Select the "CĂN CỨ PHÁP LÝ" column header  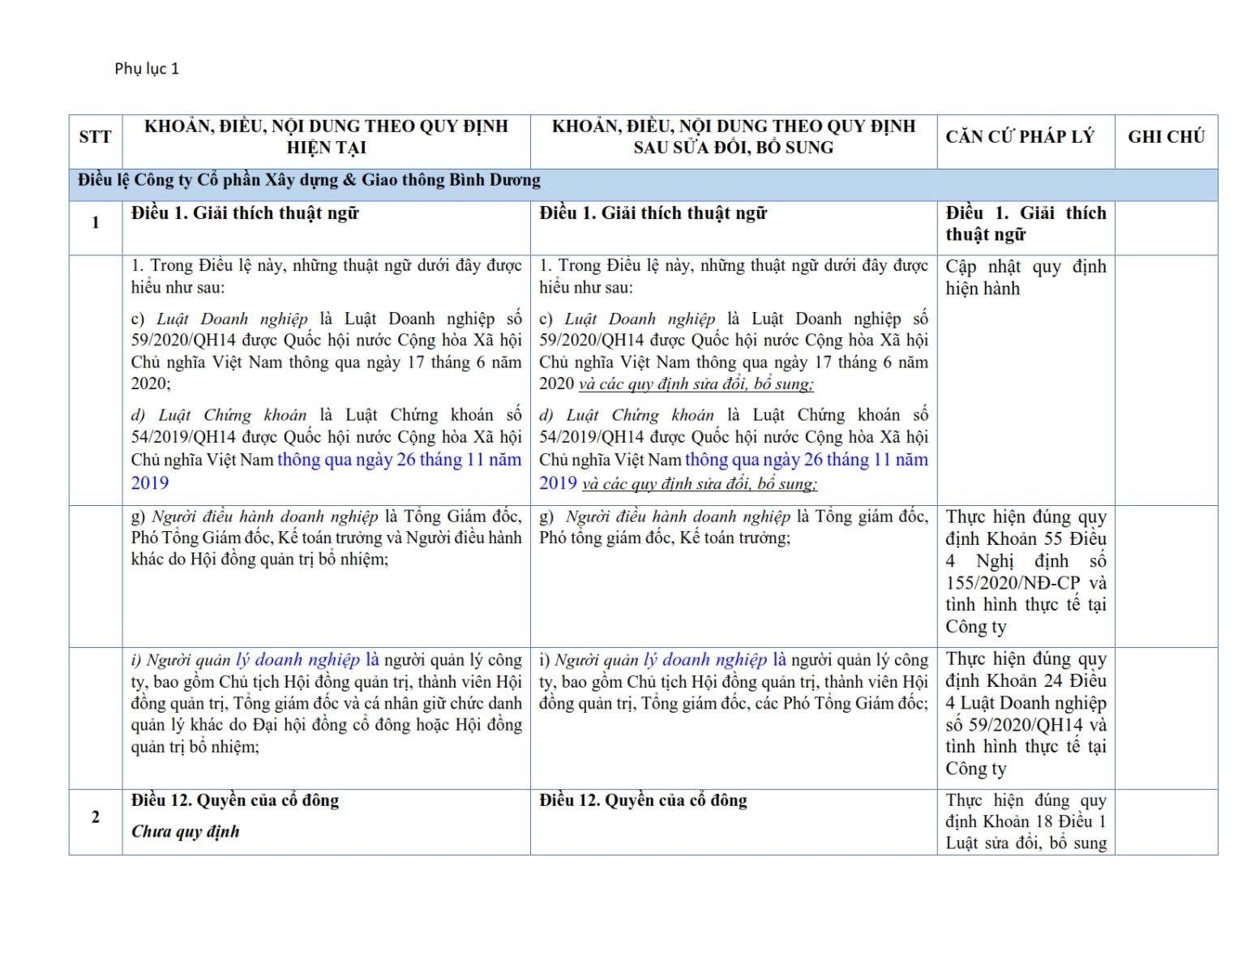click(x=1019, y=137)
